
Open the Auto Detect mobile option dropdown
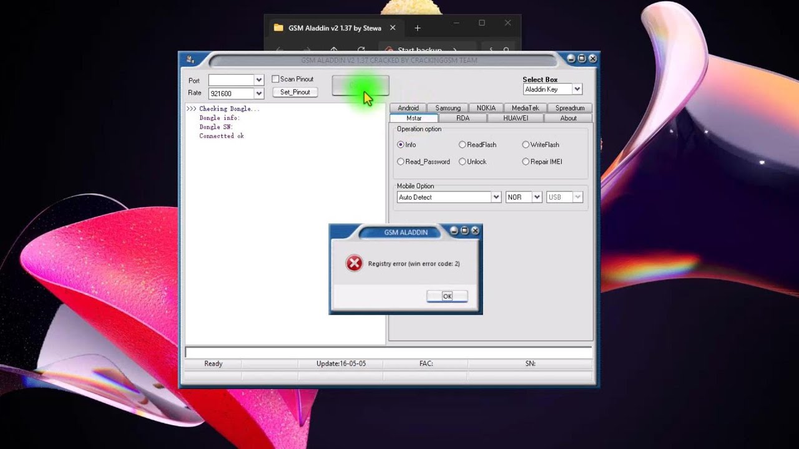pos(496,197)
